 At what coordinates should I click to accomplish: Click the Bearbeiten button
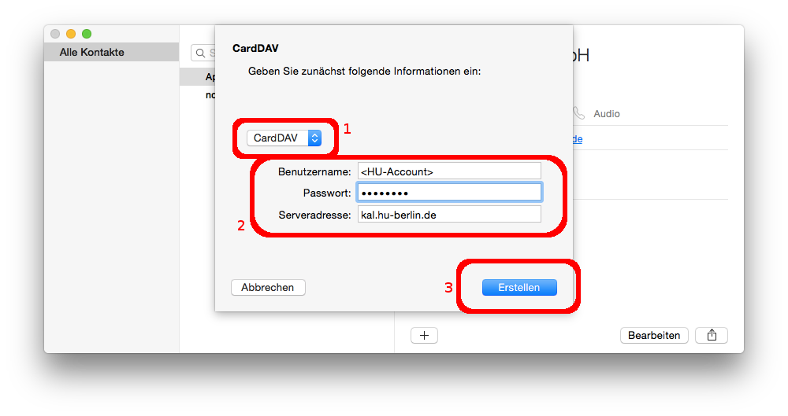point(654,335)
